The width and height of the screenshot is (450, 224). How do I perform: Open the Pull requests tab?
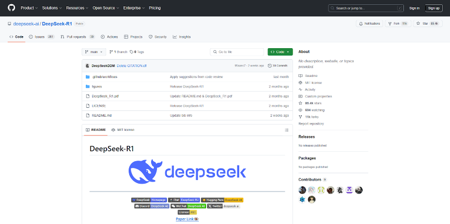click(x=78, y=37)
